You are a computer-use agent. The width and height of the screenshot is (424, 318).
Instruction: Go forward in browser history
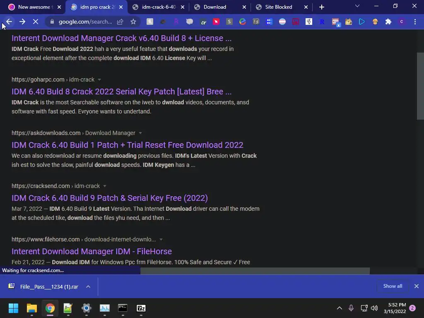(x=22, y=22)
